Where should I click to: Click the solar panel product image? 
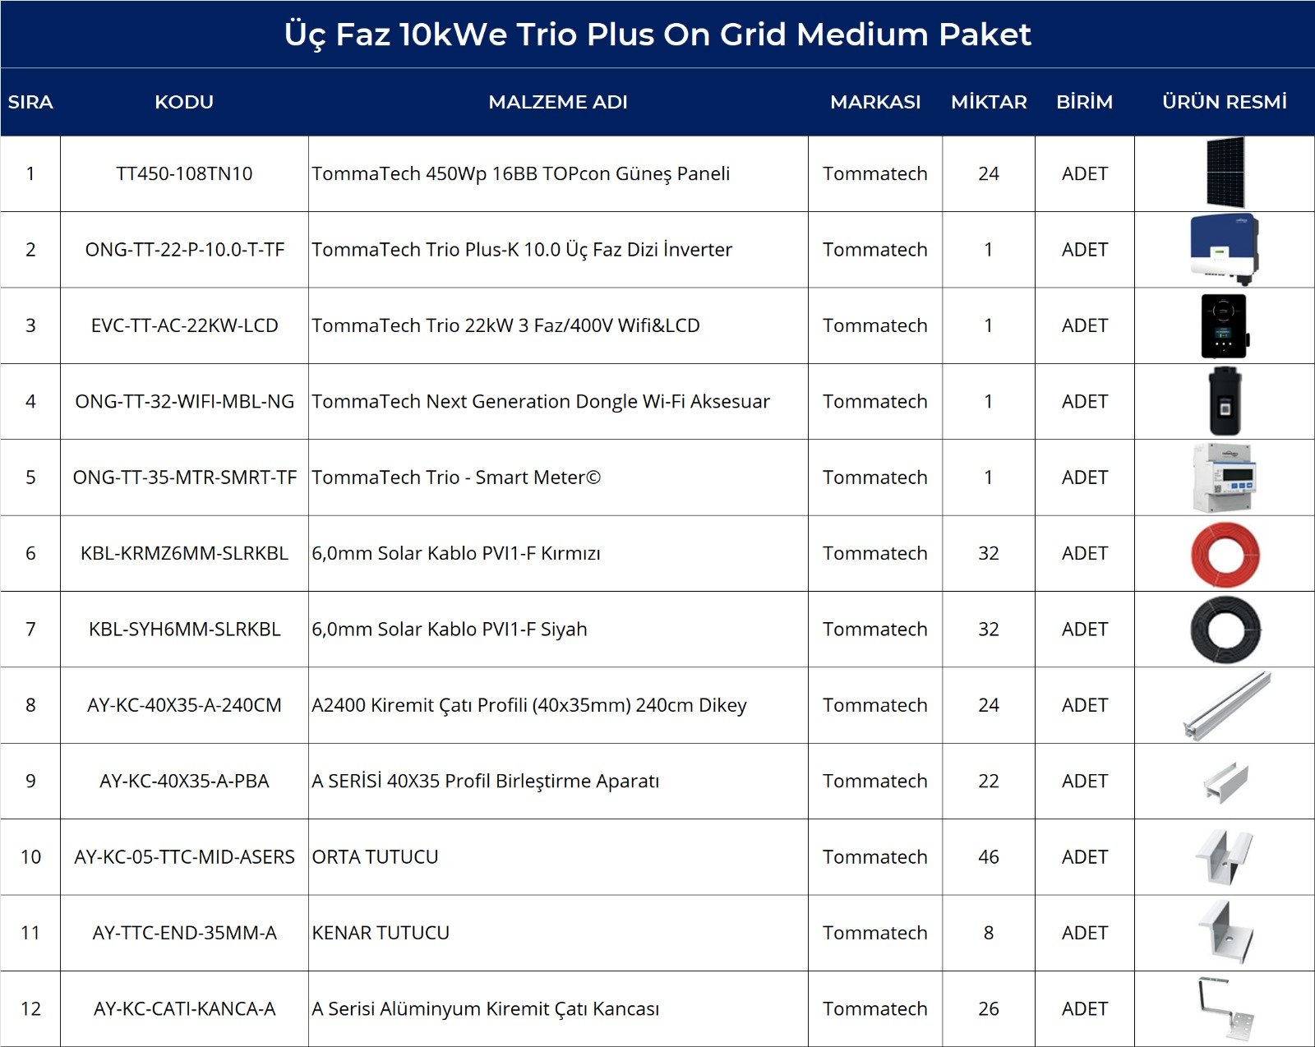[x=1225, y=173]
